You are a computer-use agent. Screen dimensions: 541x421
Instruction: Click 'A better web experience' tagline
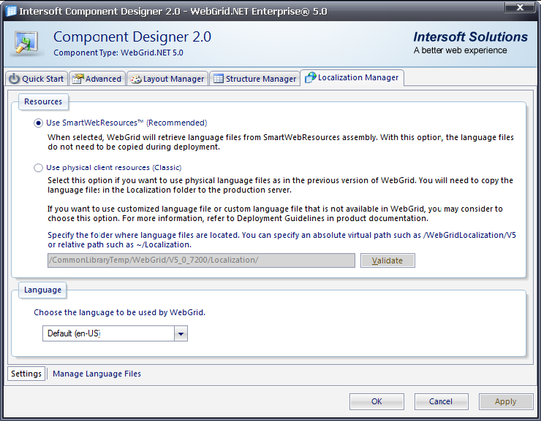tap(461, 50)
